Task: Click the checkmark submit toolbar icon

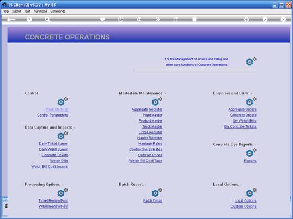Action: tap(265, 19)
